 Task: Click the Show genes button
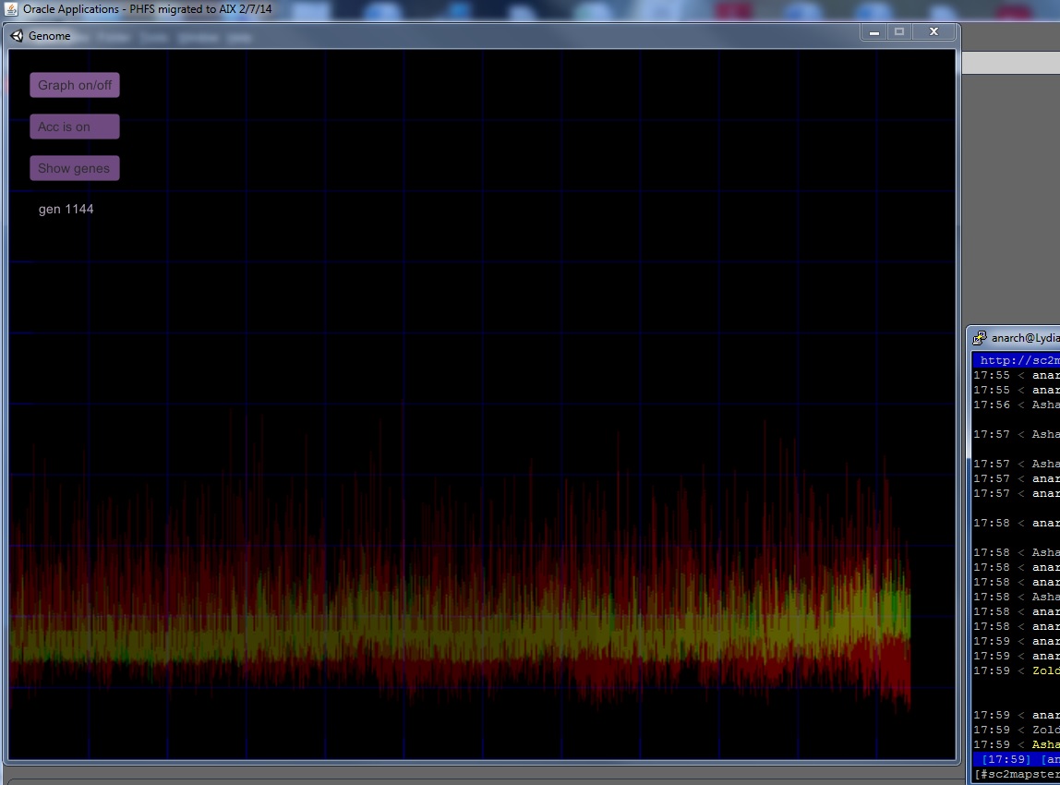[x=75, y=168]
